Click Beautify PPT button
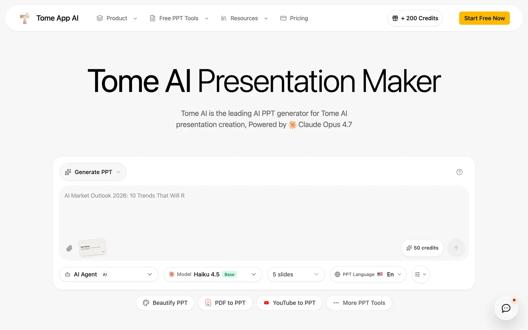 (165, 303)
